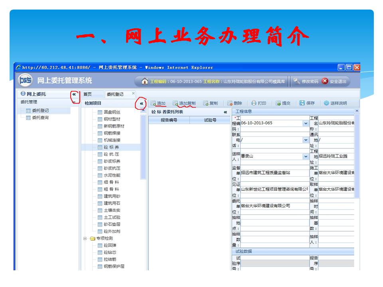
Task: Click the 抽样地点 input field
Action: pos(274,223)
